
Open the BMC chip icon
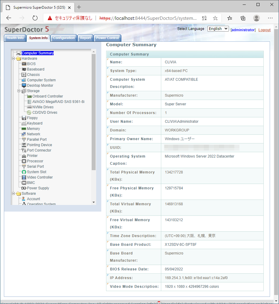[24, 183]
